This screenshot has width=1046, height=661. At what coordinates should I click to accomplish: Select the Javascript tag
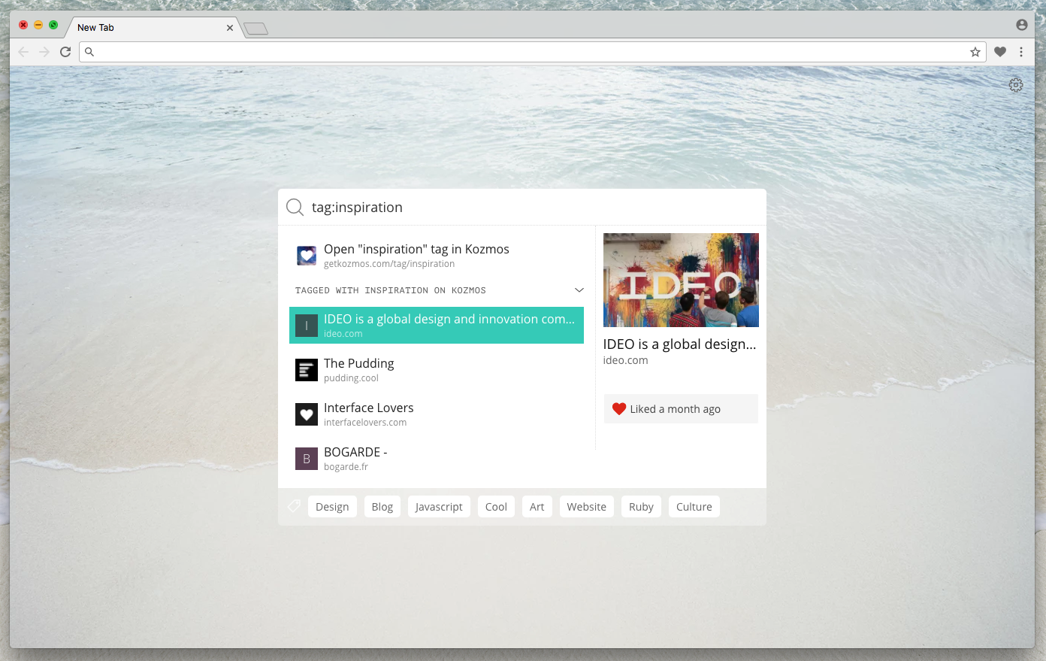click(x=439, y=507)
